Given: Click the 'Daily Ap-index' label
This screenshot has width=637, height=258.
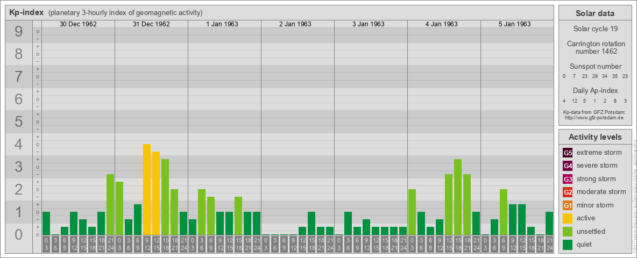Looking at the screenshot, I should [x=595, y=90].
